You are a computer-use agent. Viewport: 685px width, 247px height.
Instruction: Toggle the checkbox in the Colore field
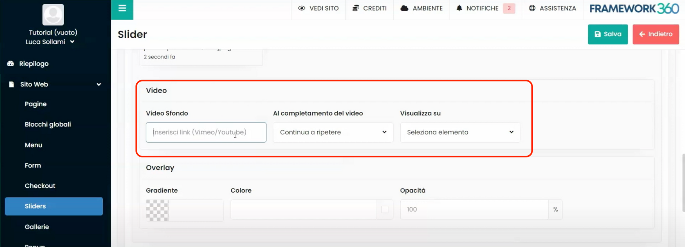385,210
